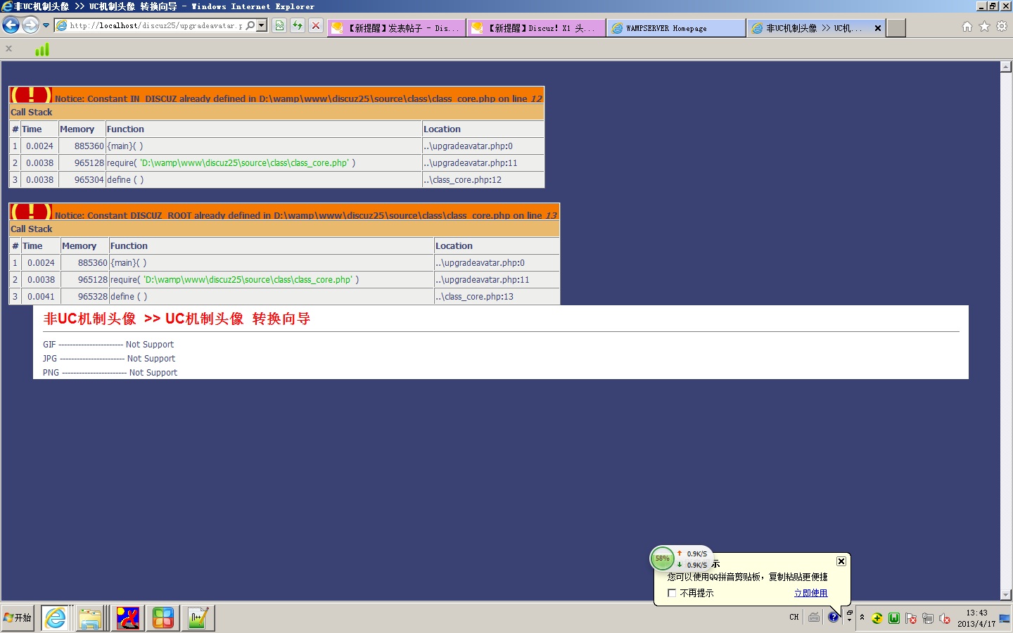The image size is (1013, 633).
Task: Close the active 非UC机制头像 tab
Action: [878, 28]
